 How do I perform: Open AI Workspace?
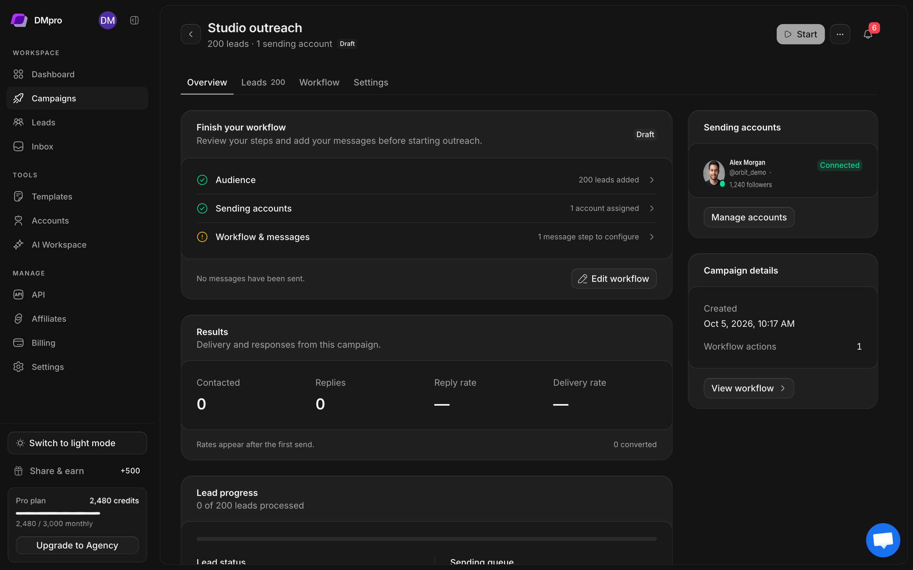77,245
